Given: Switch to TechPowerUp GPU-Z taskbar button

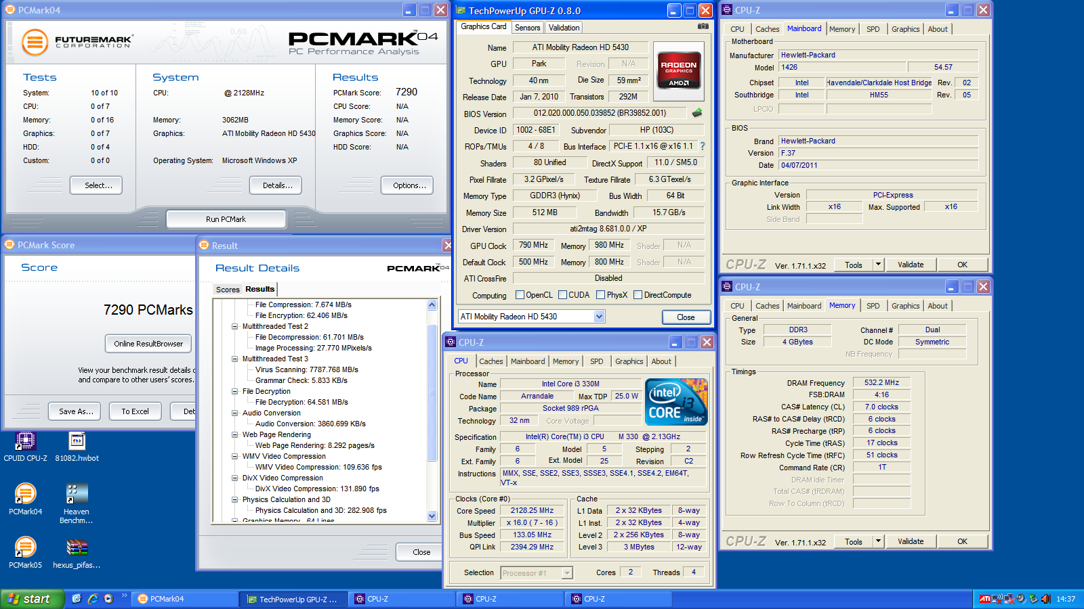Looking at the screenshot, I should pos(294,599).
